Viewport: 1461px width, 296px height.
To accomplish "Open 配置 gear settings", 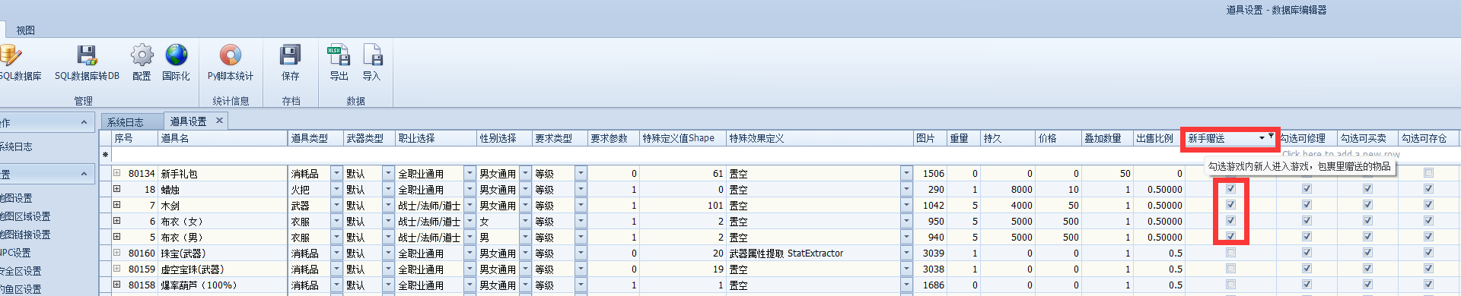I will click(x=142, y=61).
